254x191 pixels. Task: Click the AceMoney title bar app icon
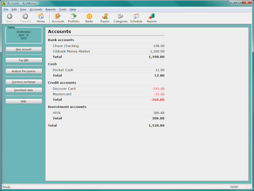click(4, 4)
